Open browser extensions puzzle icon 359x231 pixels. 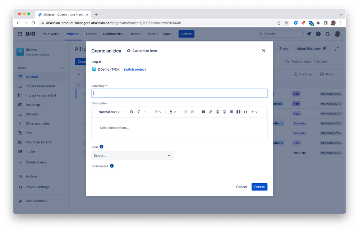[318, 23]
